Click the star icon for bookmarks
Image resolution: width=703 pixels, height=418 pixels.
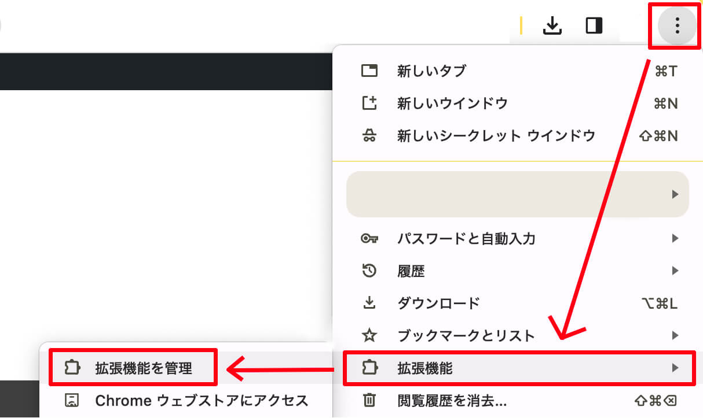pyautogui.click(x=369, y=335)
